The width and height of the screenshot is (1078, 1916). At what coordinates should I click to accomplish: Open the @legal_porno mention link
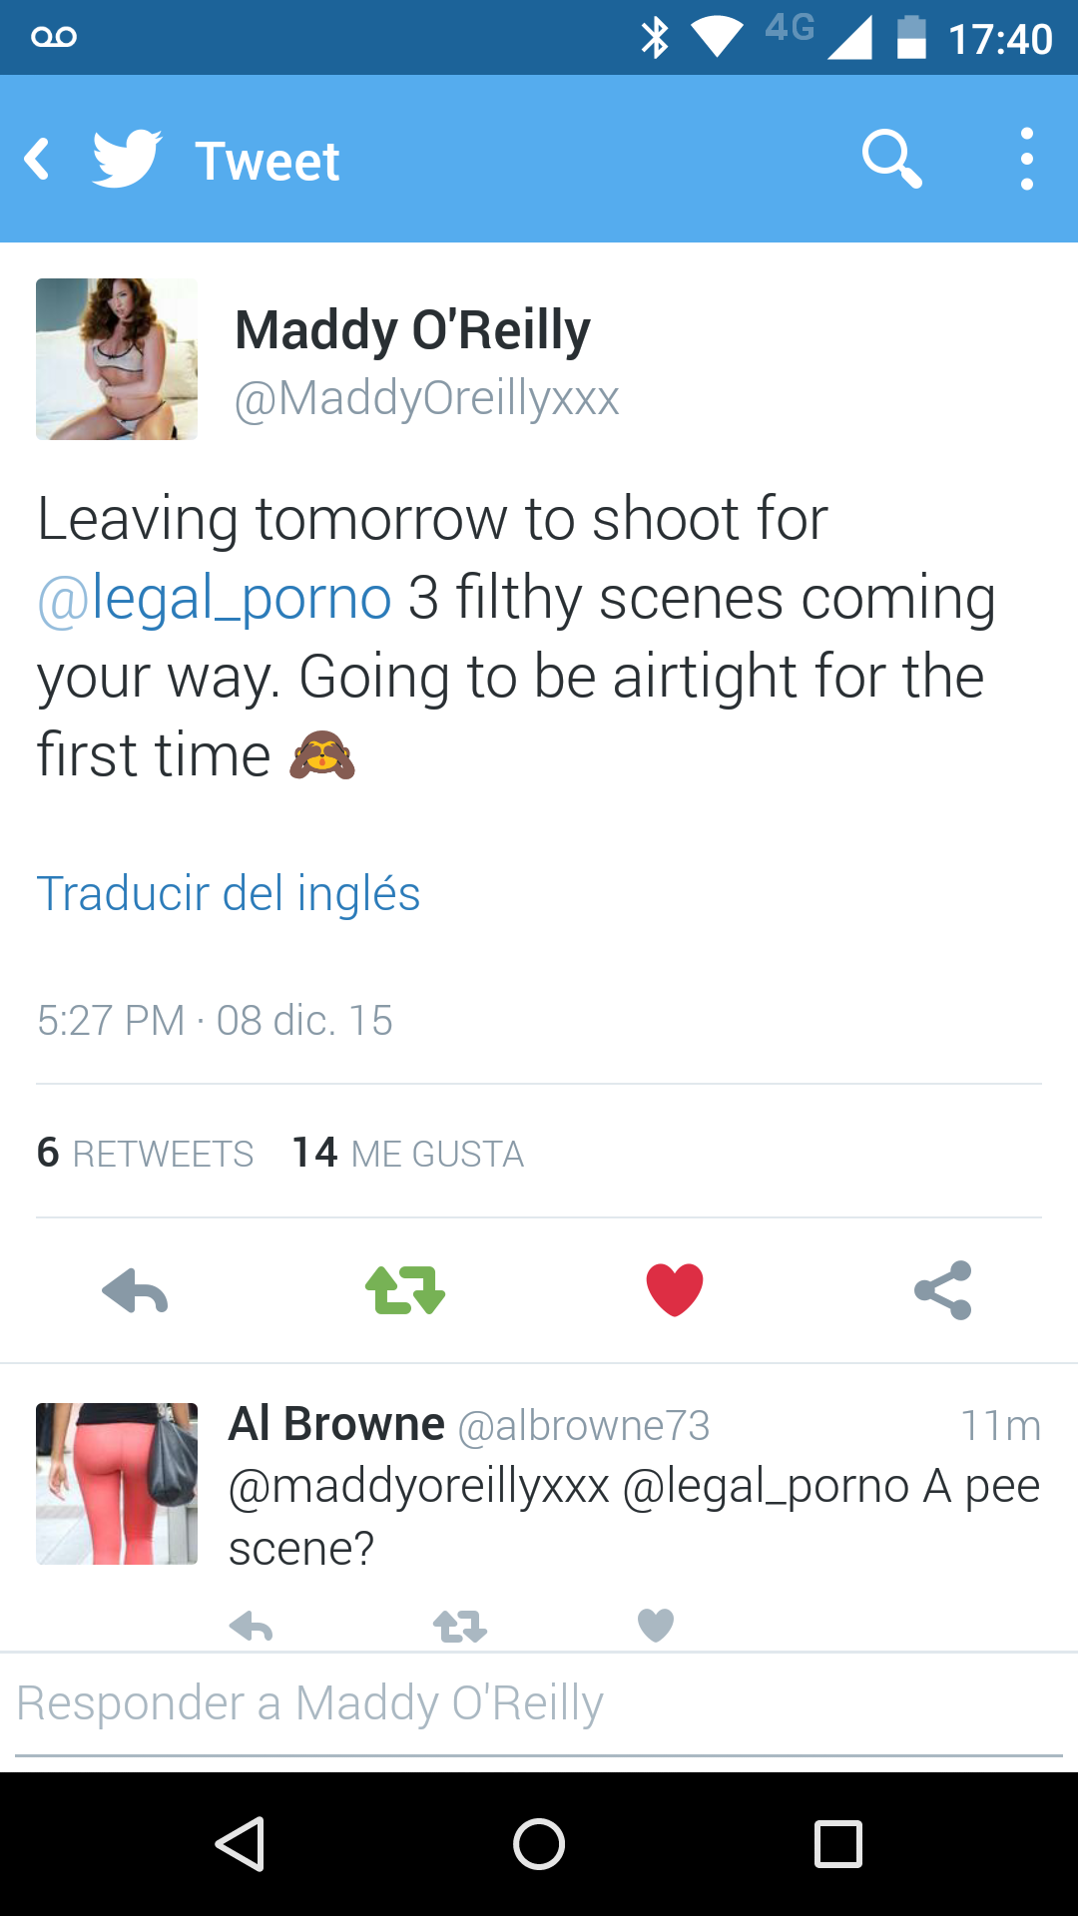pyautogui.click(x=215, y=598)
